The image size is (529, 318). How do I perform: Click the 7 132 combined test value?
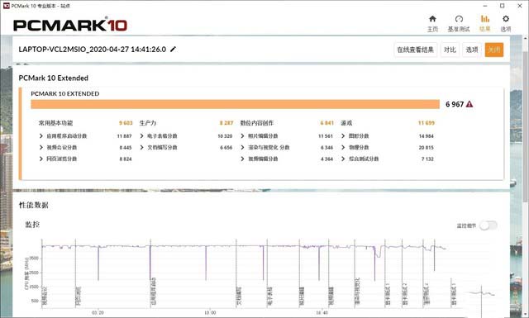point(427,159)
